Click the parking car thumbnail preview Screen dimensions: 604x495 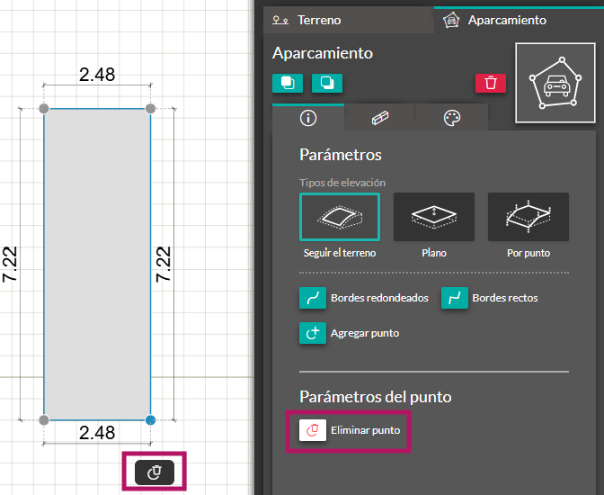(555, 83)
